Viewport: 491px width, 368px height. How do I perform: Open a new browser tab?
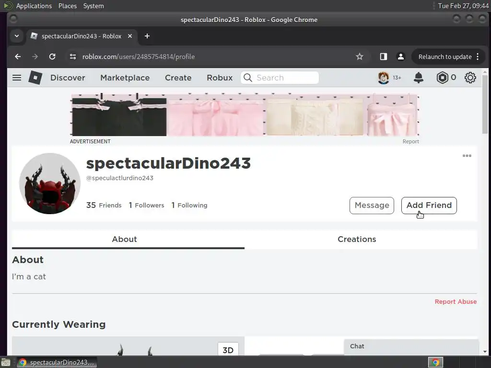(x=147, y=36)
